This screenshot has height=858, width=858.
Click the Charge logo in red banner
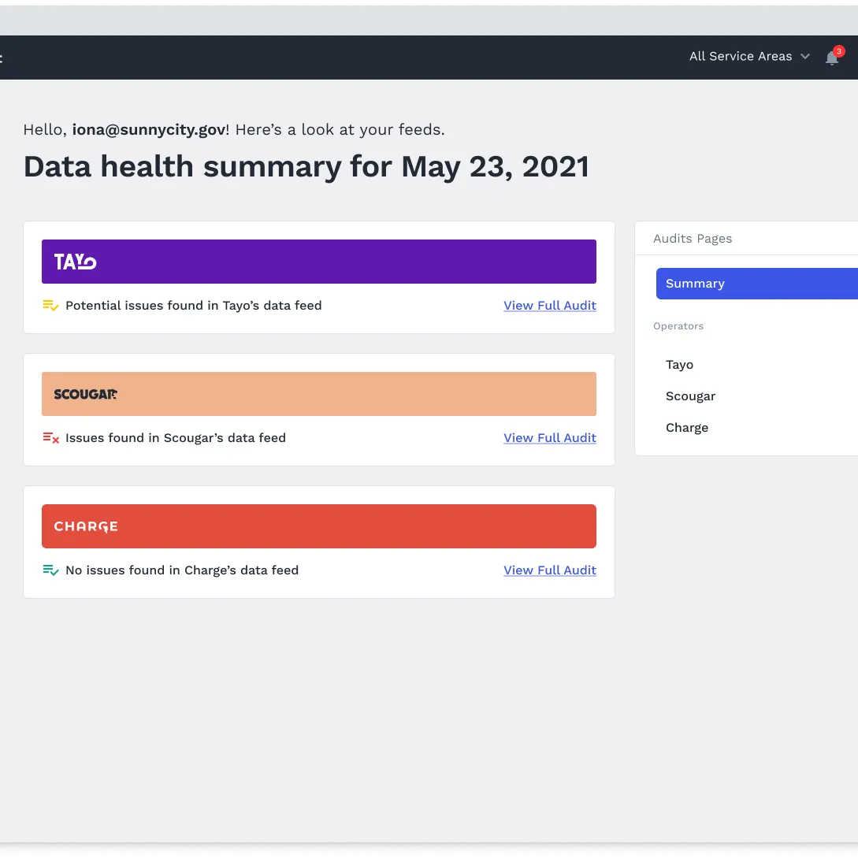point(86,526)
